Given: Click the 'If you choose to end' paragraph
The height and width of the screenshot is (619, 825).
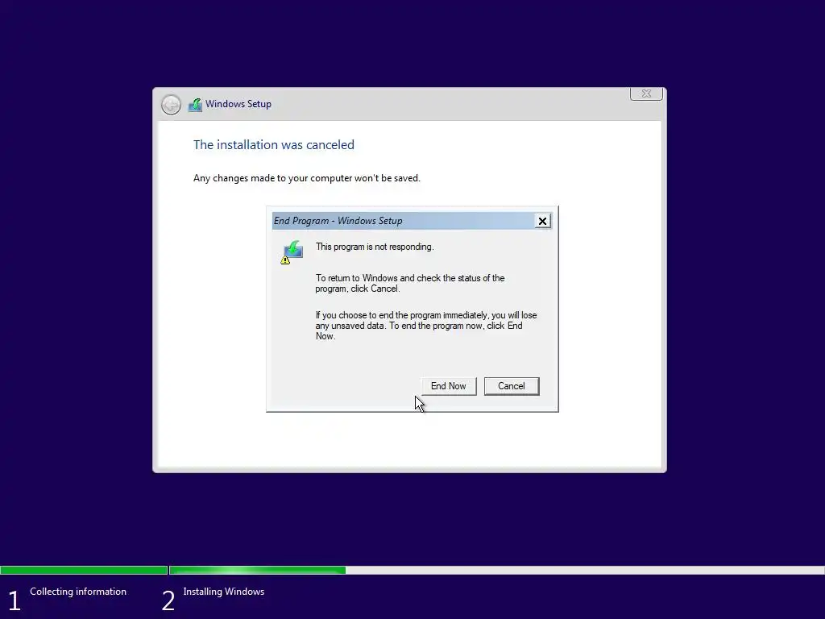Looking at the screenshot, I should coord(426,326).
